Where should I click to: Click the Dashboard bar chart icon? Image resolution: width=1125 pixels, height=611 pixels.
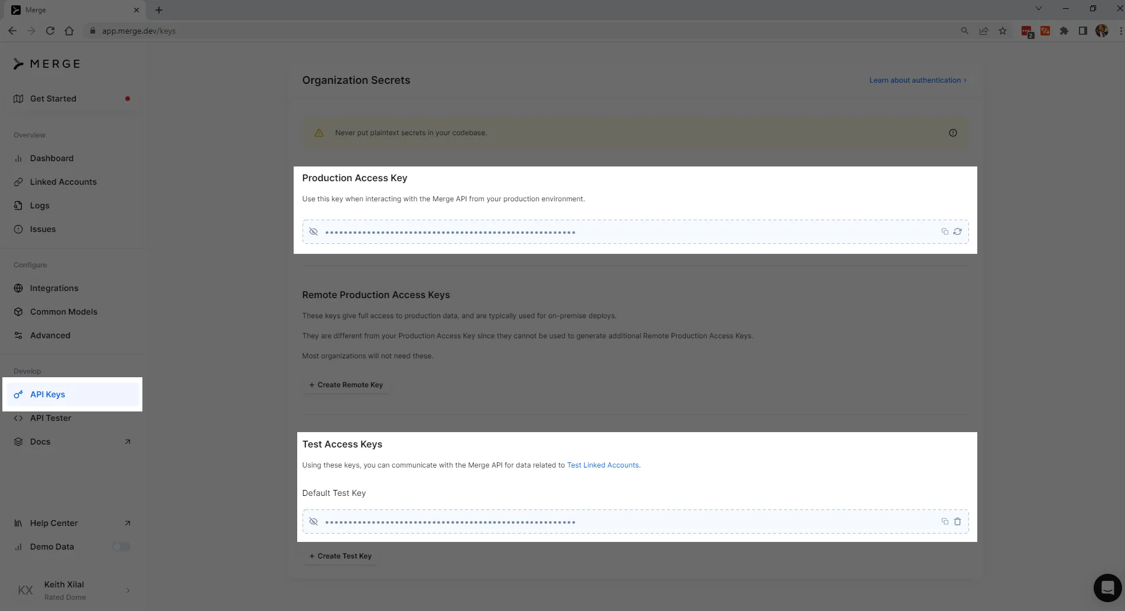point(18,158)
